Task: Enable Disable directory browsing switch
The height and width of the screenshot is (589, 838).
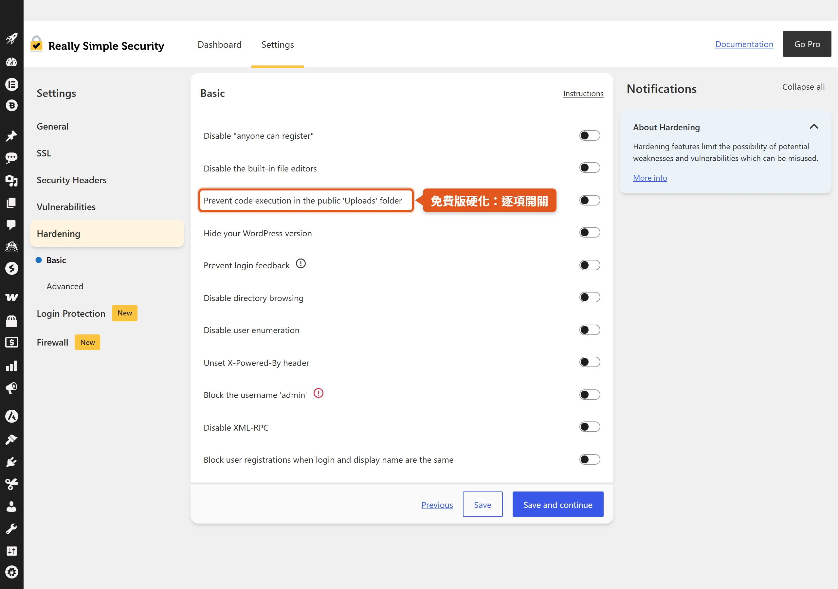Action: coord(590,297)
